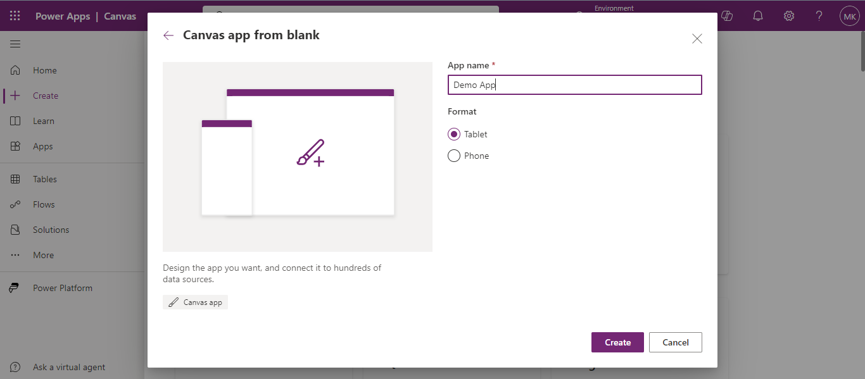Click the Ask a virtual agent link
This screenshot has height=379, width=865.
(x=69, y=367)
